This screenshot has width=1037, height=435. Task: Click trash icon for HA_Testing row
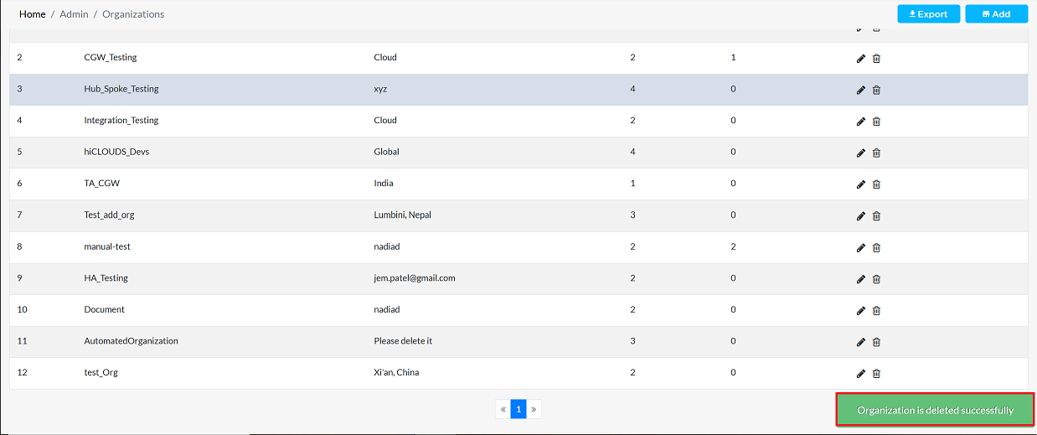[876, 279]
